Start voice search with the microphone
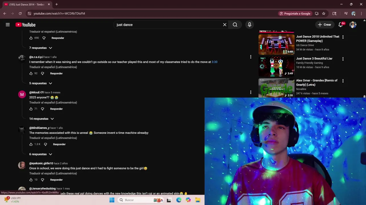The height and width of the screenshot is (205, 366). coord(250,25)
